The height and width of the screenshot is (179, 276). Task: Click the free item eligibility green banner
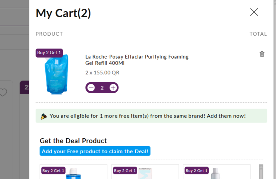pos(151,116)
